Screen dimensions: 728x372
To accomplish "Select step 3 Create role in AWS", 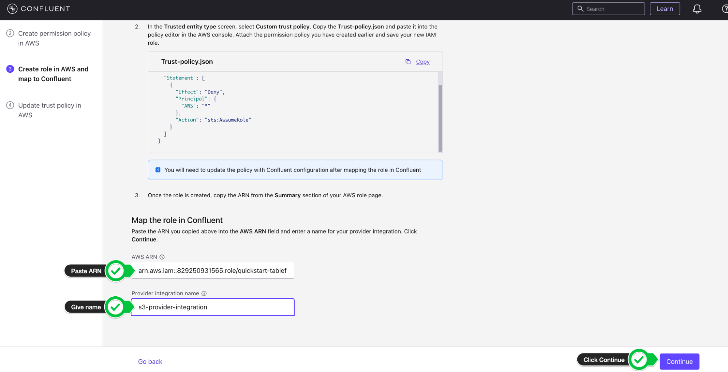I will (53, 74).
